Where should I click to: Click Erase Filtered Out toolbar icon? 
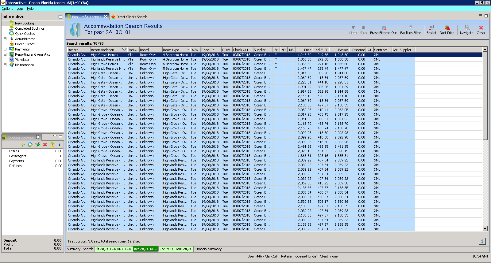click(384, 28)
